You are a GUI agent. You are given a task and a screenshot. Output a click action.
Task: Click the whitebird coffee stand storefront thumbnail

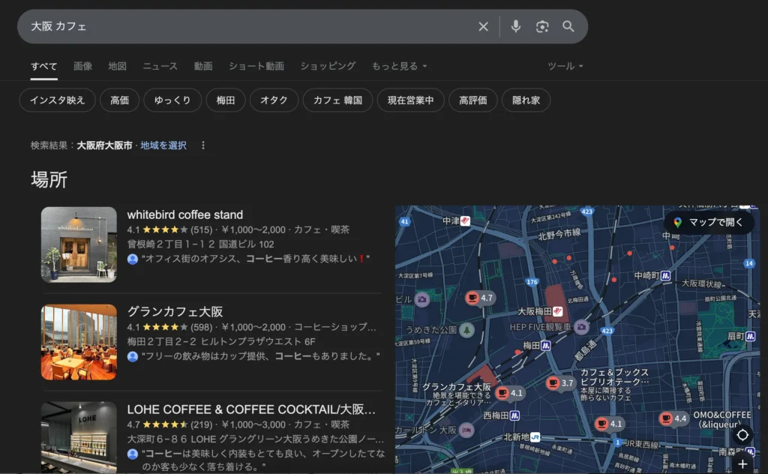point(79,244)
